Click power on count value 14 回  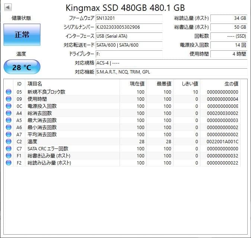coord(229,45)
